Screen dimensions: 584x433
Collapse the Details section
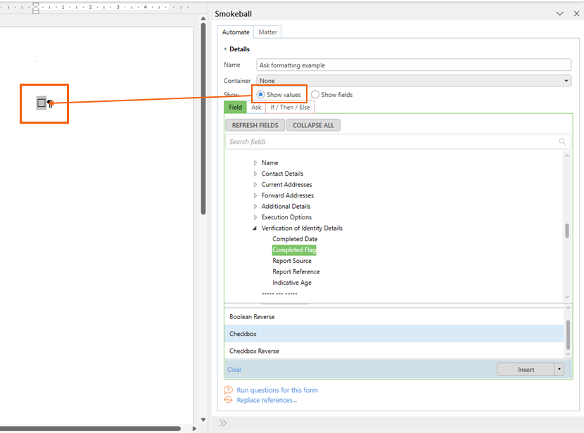(x=225, y=49)
